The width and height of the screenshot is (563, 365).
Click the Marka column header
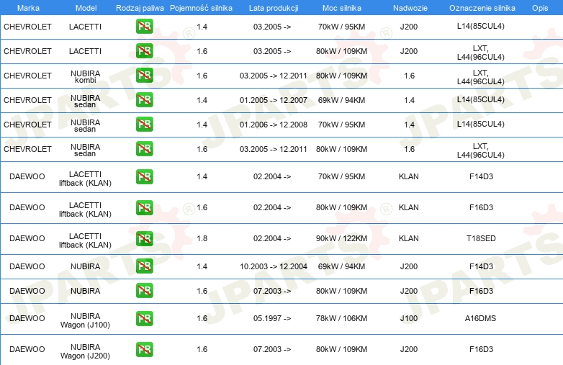point(28,8)
